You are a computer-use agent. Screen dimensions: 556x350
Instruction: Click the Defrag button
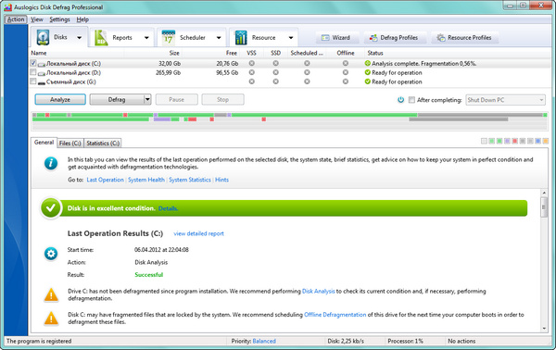pos(117,100)
